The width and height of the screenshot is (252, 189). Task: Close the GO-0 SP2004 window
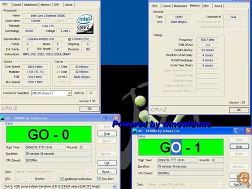(x=116, y=118)
